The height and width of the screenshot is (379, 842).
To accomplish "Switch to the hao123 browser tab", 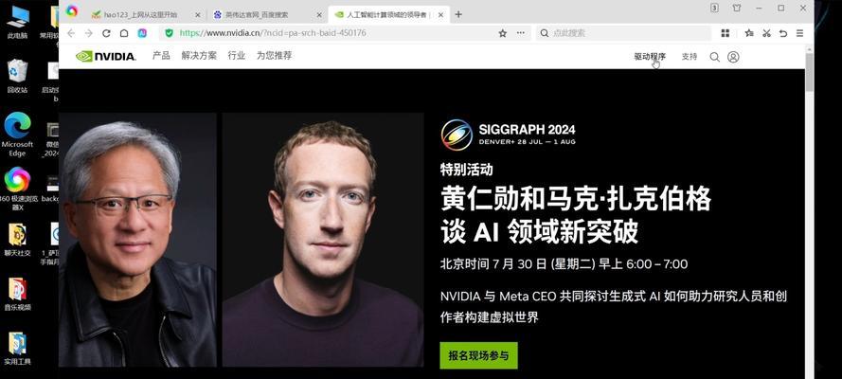I will point(146,15).
